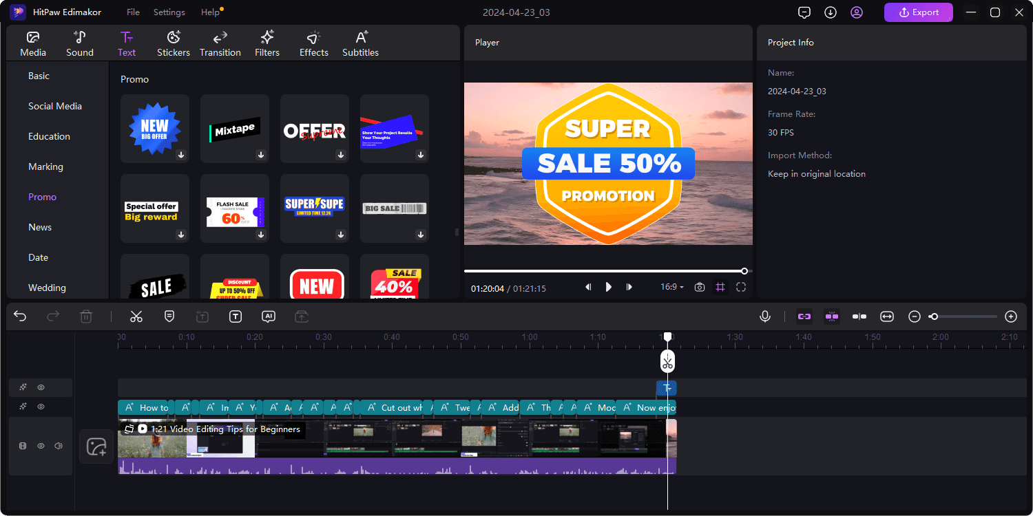Toggle the purple timeline snapping button

(x=832, y=316)
